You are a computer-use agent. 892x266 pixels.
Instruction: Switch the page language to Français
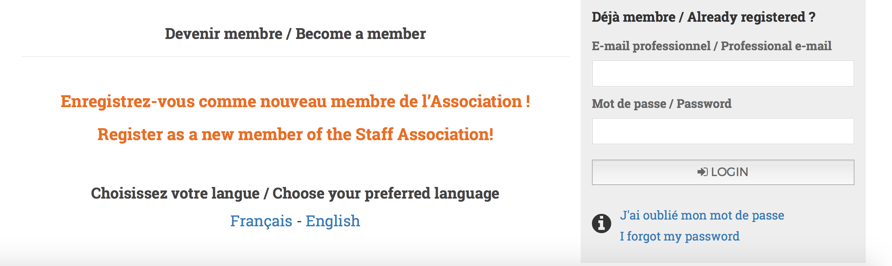tap(261, 221)
